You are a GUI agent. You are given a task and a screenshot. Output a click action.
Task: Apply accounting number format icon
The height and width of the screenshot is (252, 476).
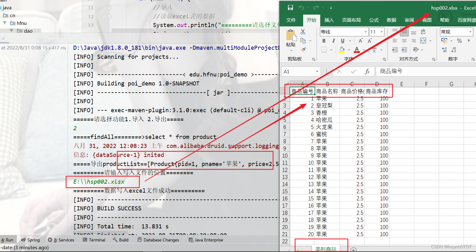[x=444, y=41]
